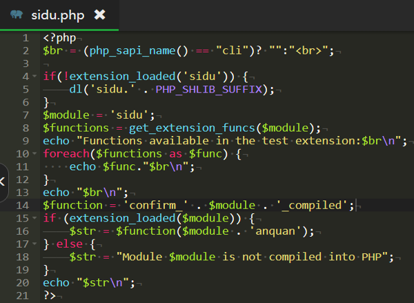Viewport: 414px width, 303px height.
Task: Fold the foreach block at line 10
Action: [x=34, y=154]
